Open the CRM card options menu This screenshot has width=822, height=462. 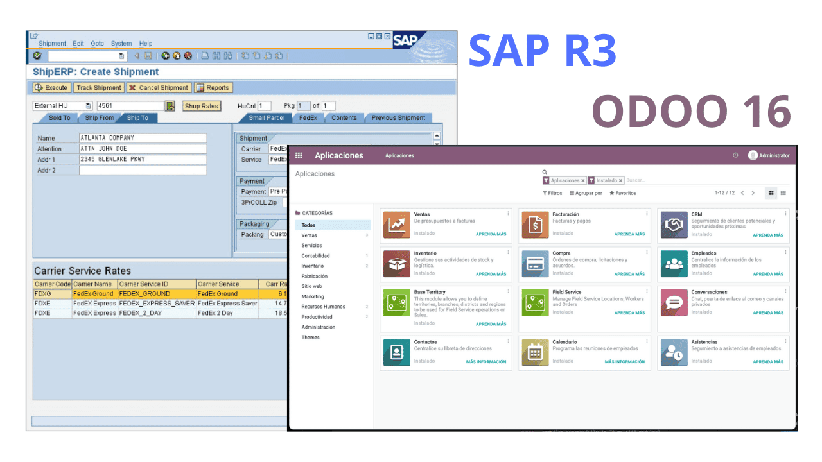click(x=785, y=213)
